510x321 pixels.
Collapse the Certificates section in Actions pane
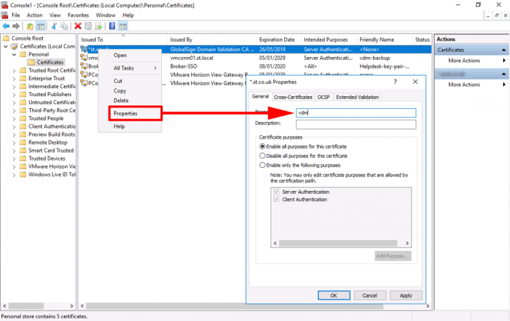coord(503,50)
